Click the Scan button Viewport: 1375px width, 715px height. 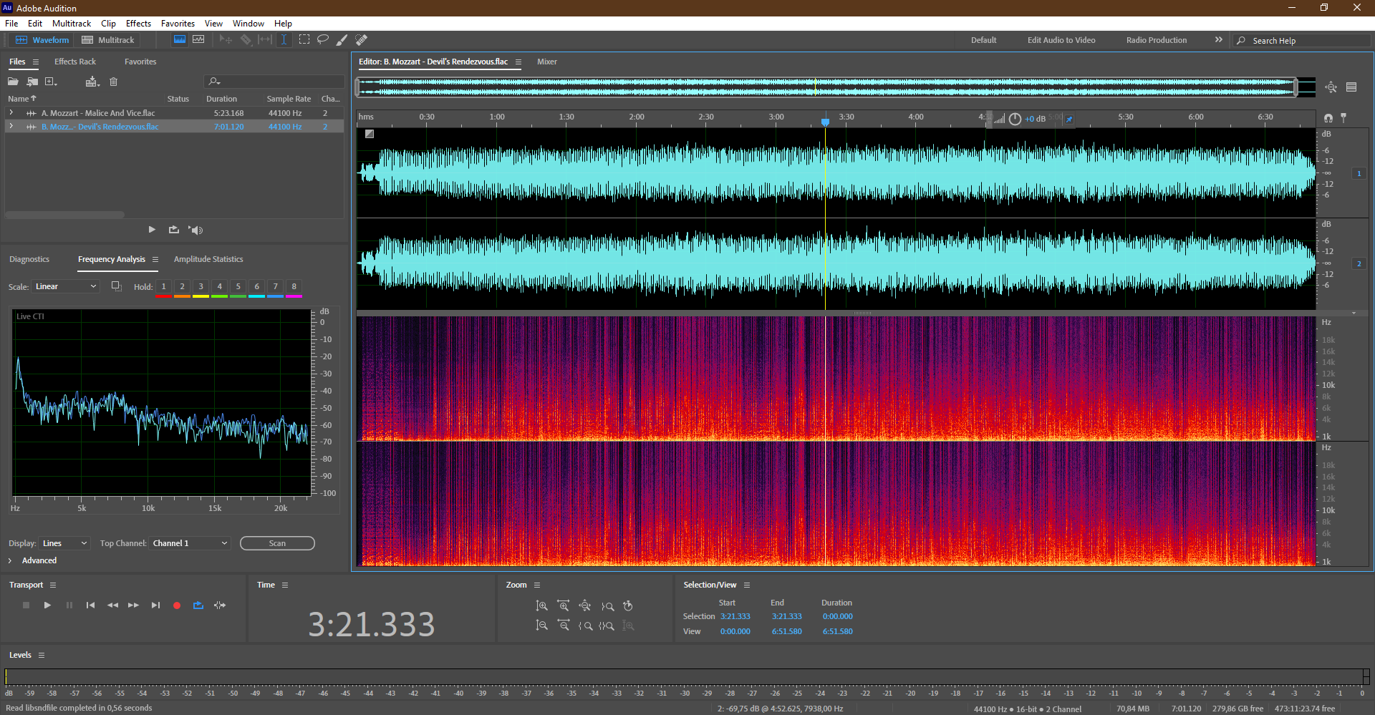coord(277,543)
